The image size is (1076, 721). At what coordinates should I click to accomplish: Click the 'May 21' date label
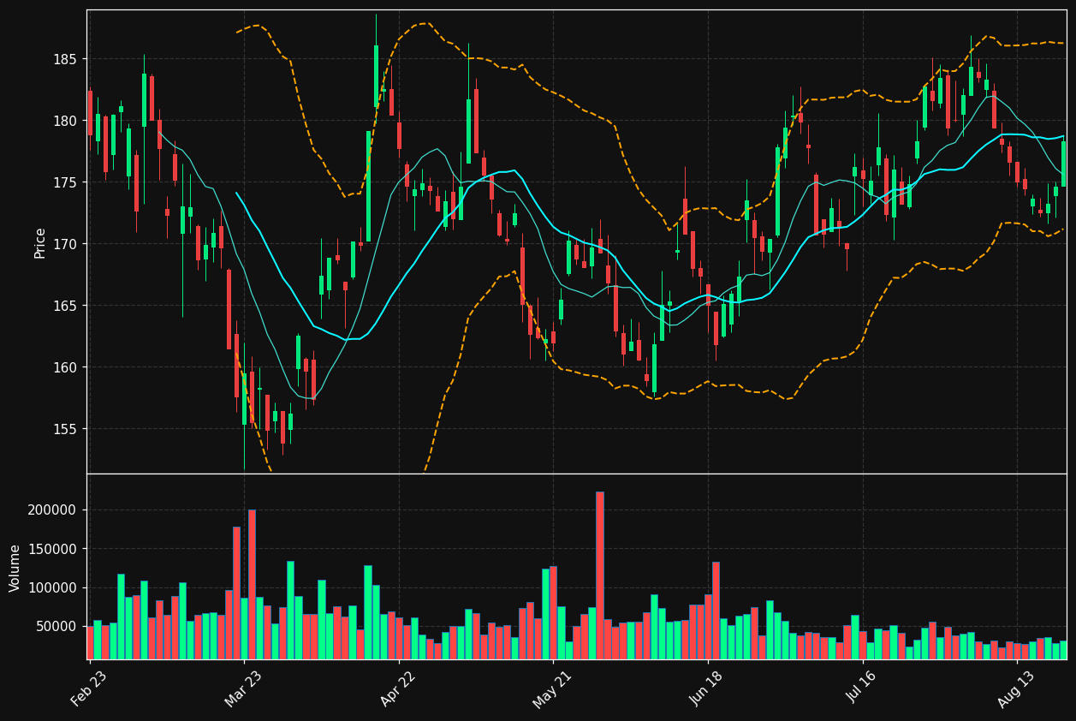tap(553, 688)
